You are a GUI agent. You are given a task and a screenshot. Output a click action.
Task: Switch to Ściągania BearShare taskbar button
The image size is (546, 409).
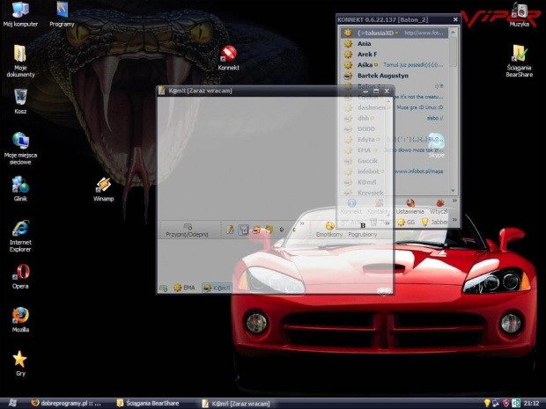(148, 404)
